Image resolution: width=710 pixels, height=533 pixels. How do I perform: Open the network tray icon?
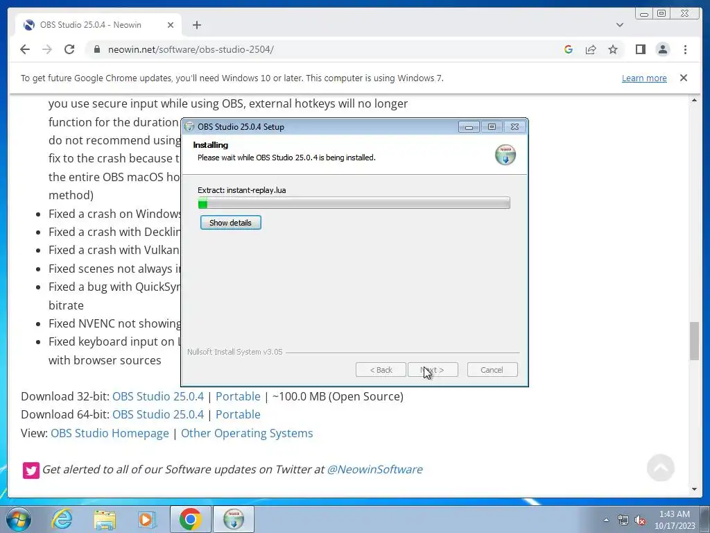pos(623,520)
